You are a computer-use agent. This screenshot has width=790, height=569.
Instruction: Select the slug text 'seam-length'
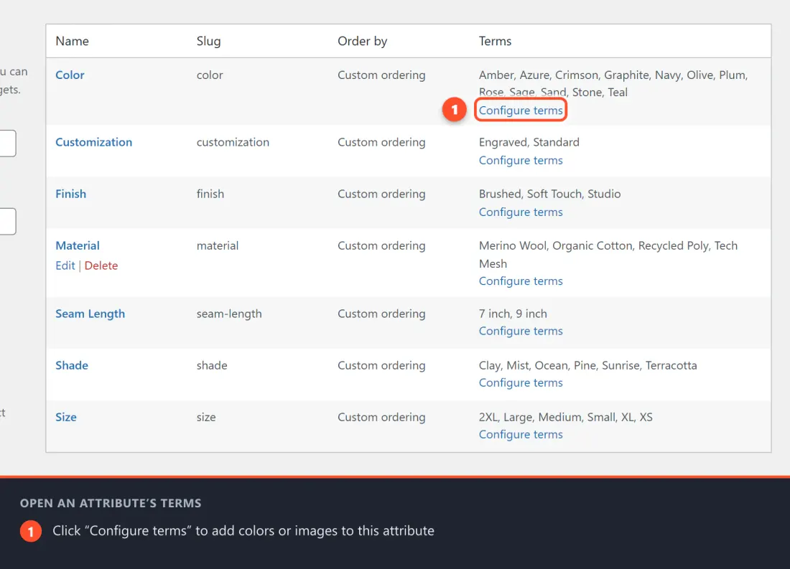click(229, 314)
